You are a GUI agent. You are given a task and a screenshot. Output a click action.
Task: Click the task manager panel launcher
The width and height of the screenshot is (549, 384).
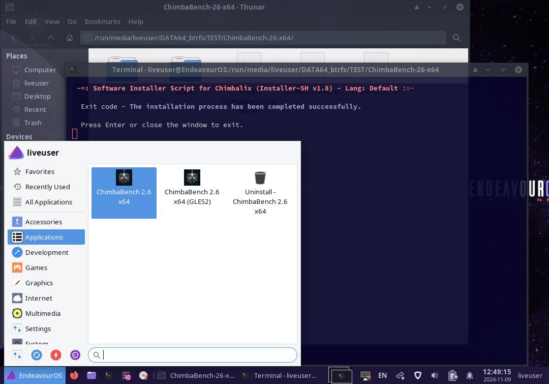pos(126,375)
